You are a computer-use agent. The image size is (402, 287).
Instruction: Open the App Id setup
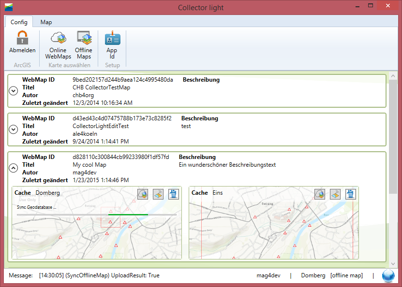tap(112, 45)
